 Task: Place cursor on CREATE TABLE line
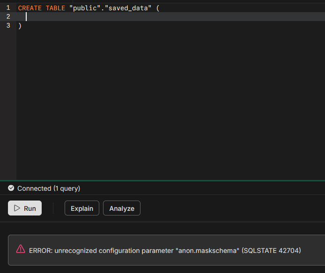coord(170,8)
